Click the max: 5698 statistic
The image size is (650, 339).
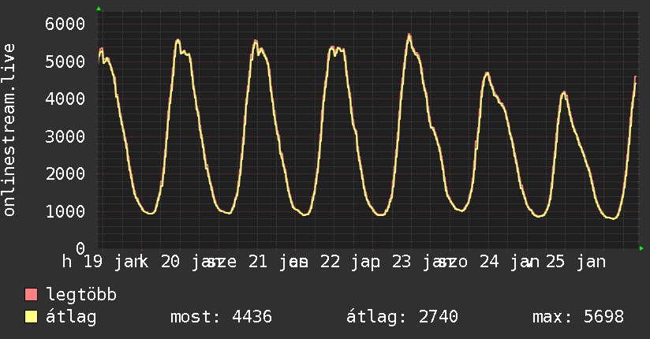(578, 317)
